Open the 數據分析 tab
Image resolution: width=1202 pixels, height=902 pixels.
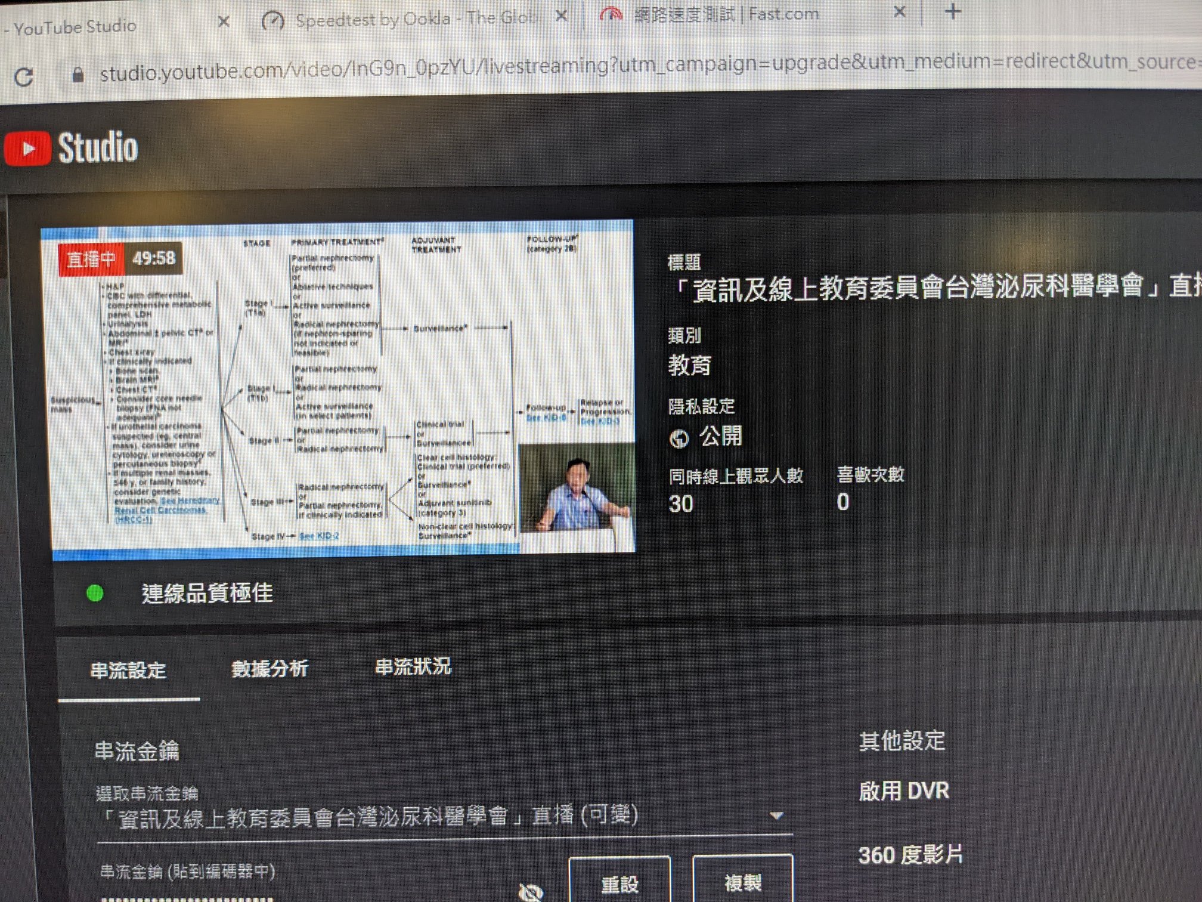point(269,669)
